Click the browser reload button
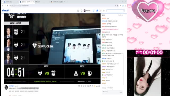Screen dimensions: 170x96 click(7, 6)
